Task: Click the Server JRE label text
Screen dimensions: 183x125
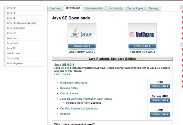Action: pos(160,96)
